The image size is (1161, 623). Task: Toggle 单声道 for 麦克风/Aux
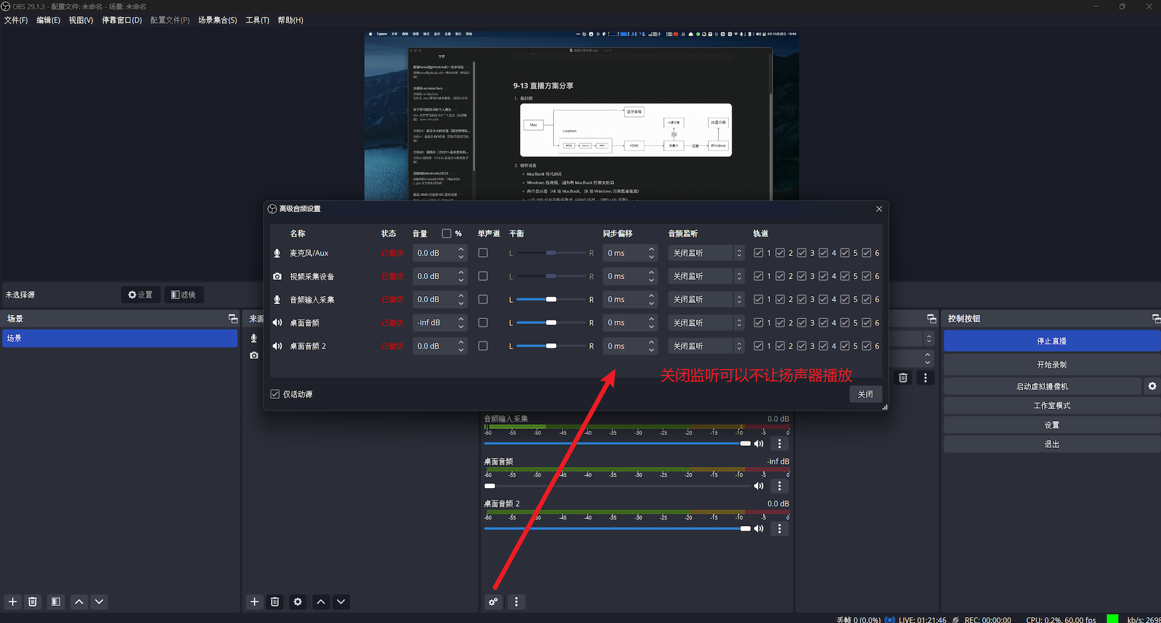click(483, 253)
